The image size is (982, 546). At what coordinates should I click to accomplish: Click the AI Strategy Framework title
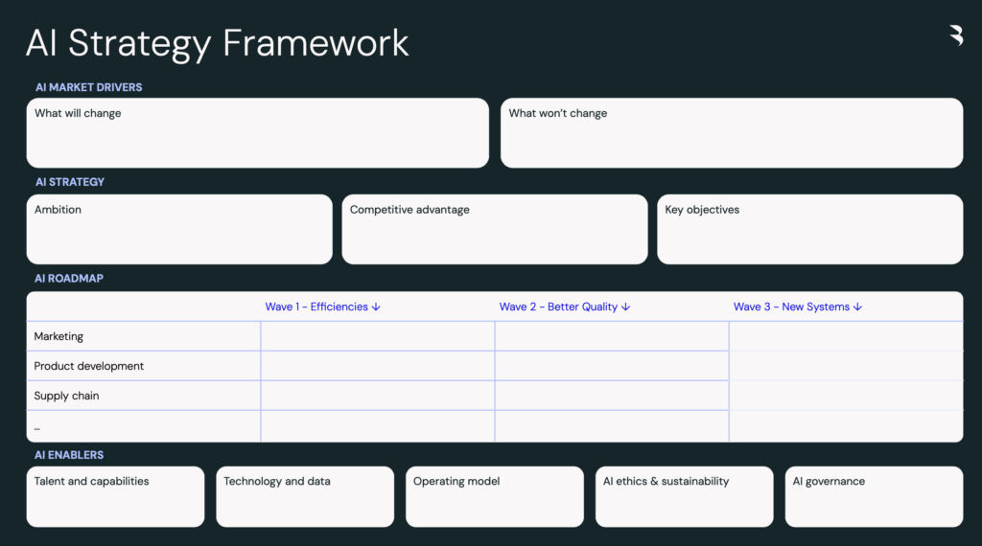tap(218, 43)
